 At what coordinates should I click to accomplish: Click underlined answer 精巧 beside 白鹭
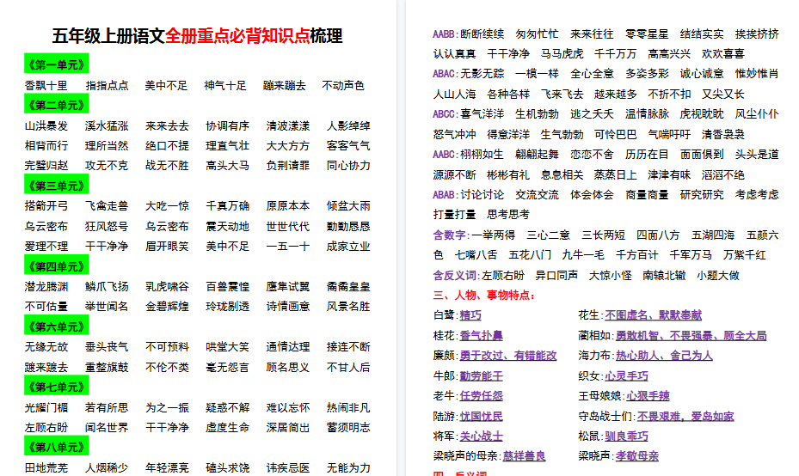pyautogui.click(x=470, y=315)
